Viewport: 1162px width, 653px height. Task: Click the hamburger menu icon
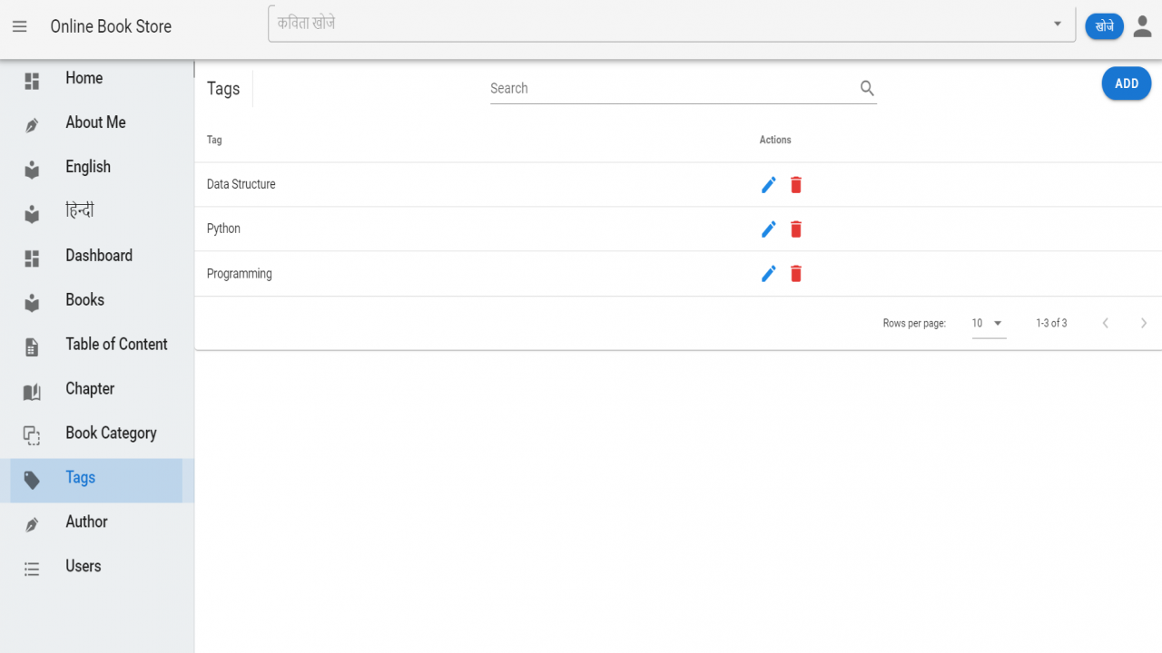20,27
